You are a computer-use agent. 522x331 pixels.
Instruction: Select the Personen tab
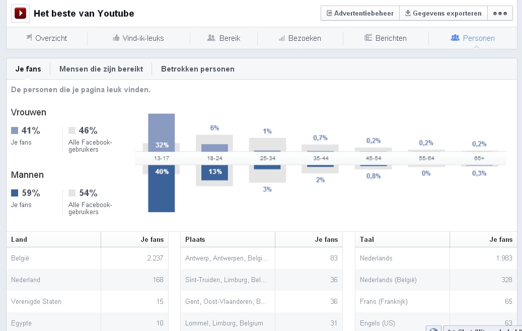click(473, 38)
